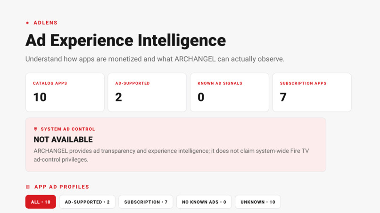
Task: Show SUBSCRIPTION • 7 apps
Action: (146, 202)
